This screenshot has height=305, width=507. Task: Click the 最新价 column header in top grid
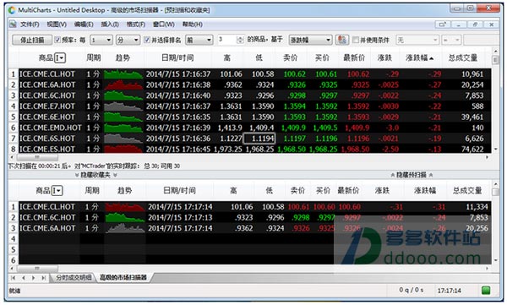coord(354,58)
